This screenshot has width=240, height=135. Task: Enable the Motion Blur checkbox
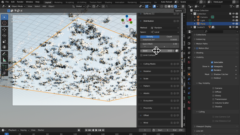click(197, 48)
